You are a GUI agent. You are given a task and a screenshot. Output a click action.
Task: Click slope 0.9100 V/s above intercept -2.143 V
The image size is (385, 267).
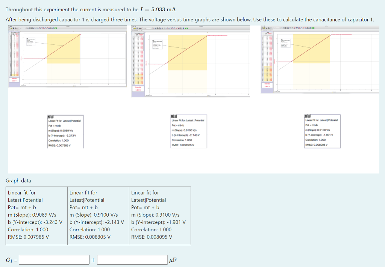pos(94,215)
